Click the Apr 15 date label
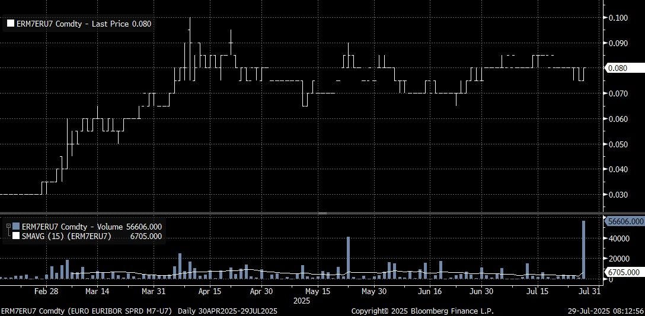 pyautogui.click(x=210, y=291)
